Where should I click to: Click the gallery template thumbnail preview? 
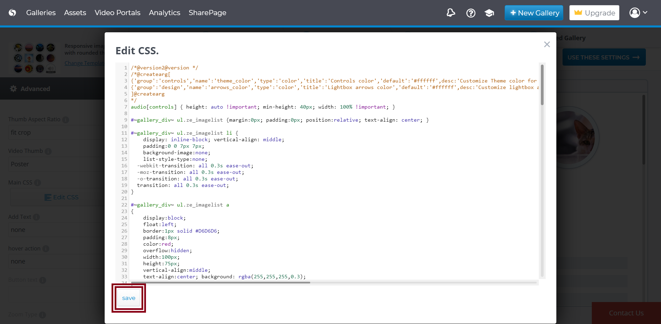click(x=34, y=58)
